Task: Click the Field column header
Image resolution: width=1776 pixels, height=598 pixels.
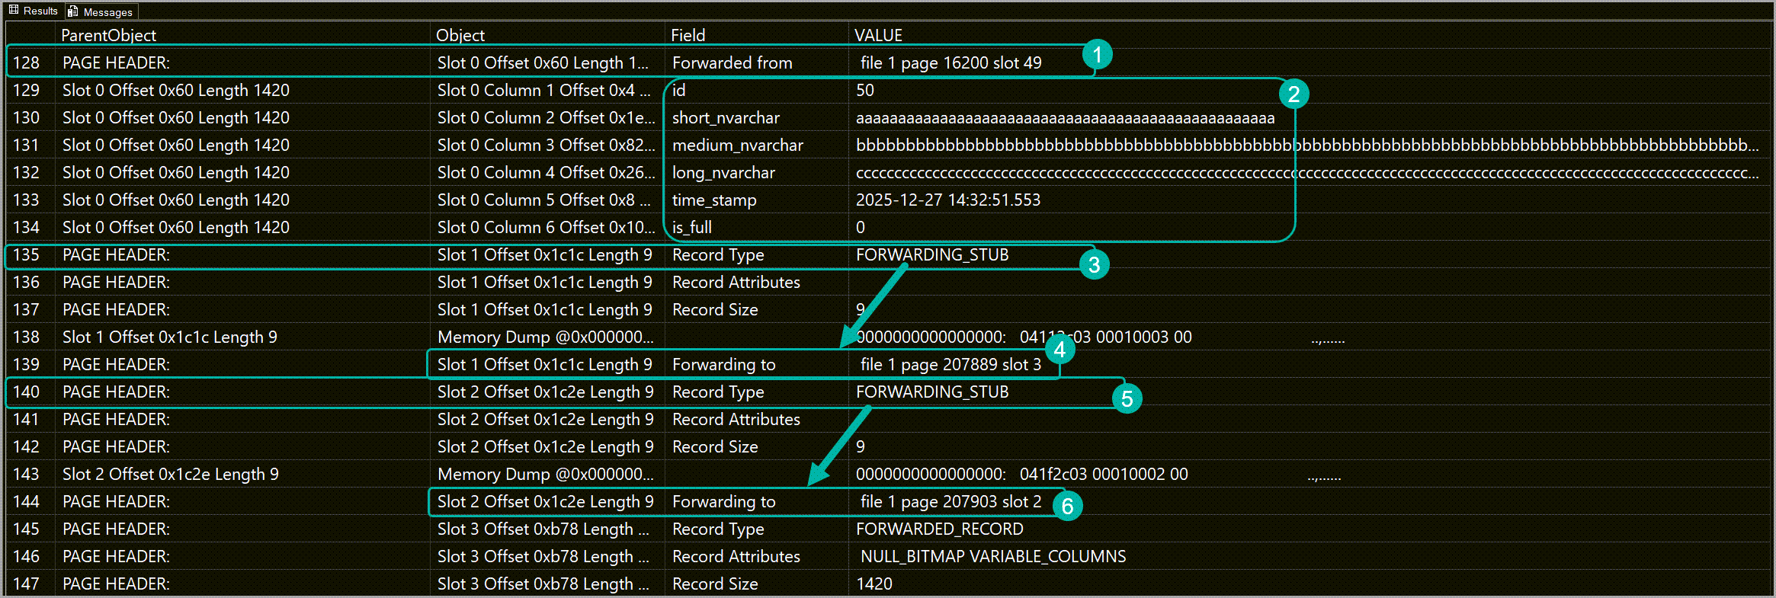Action: tap(688, 35)
